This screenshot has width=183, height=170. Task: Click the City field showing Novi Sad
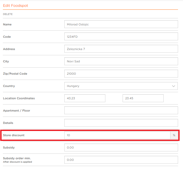(x=121, y=61)
